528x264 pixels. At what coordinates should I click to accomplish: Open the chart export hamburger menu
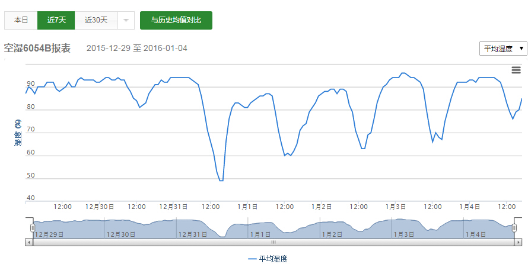[x=516, y=70]
